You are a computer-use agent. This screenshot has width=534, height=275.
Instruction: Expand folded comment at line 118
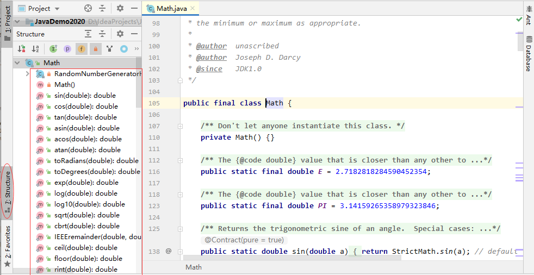(x=180, y=195)
